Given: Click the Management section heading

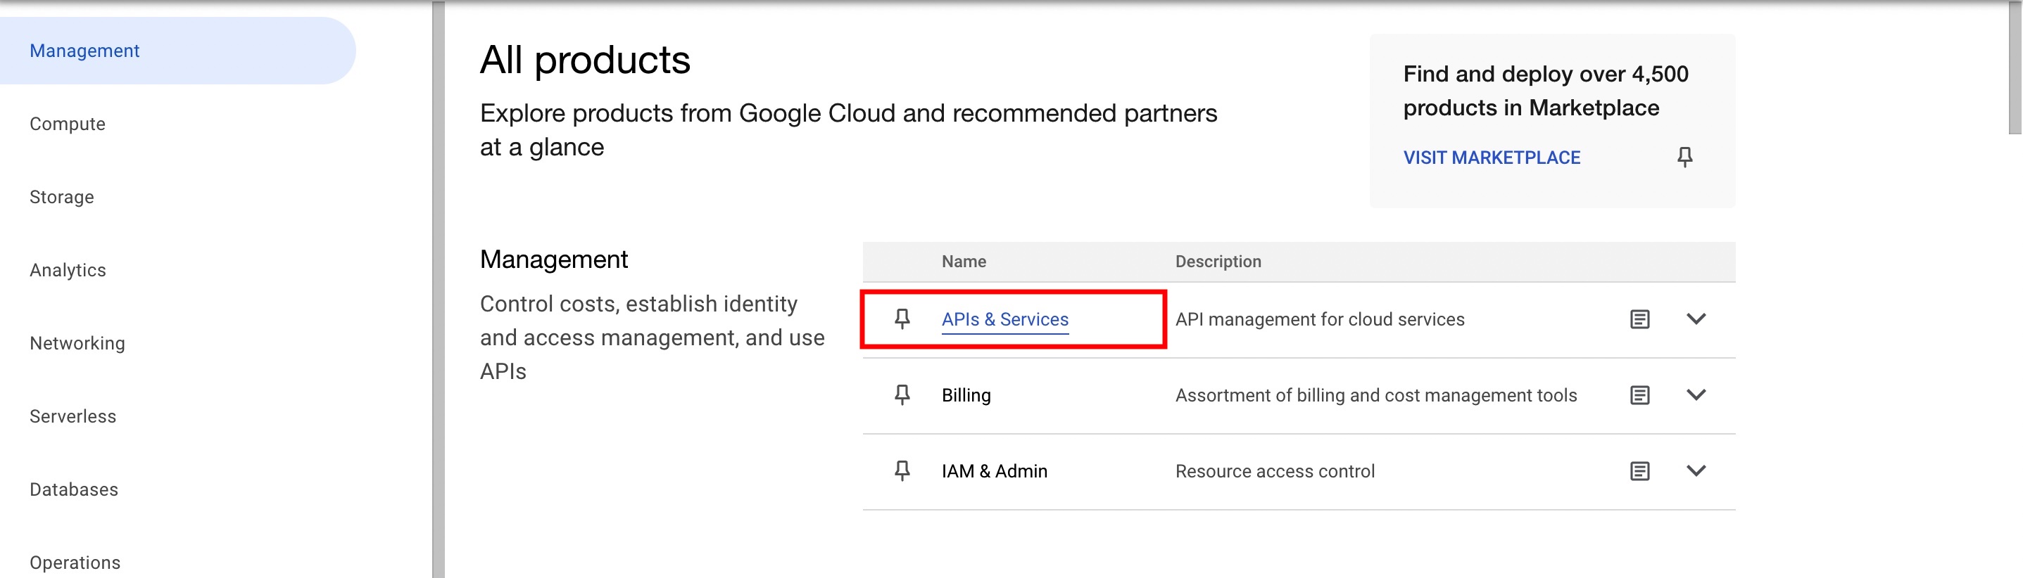Looking at the screenshot, I should 554,259.
